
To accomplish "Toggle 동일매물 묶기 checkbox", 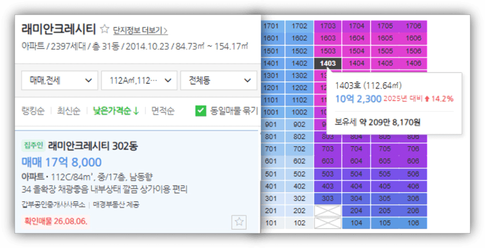I will coord(201,111).
